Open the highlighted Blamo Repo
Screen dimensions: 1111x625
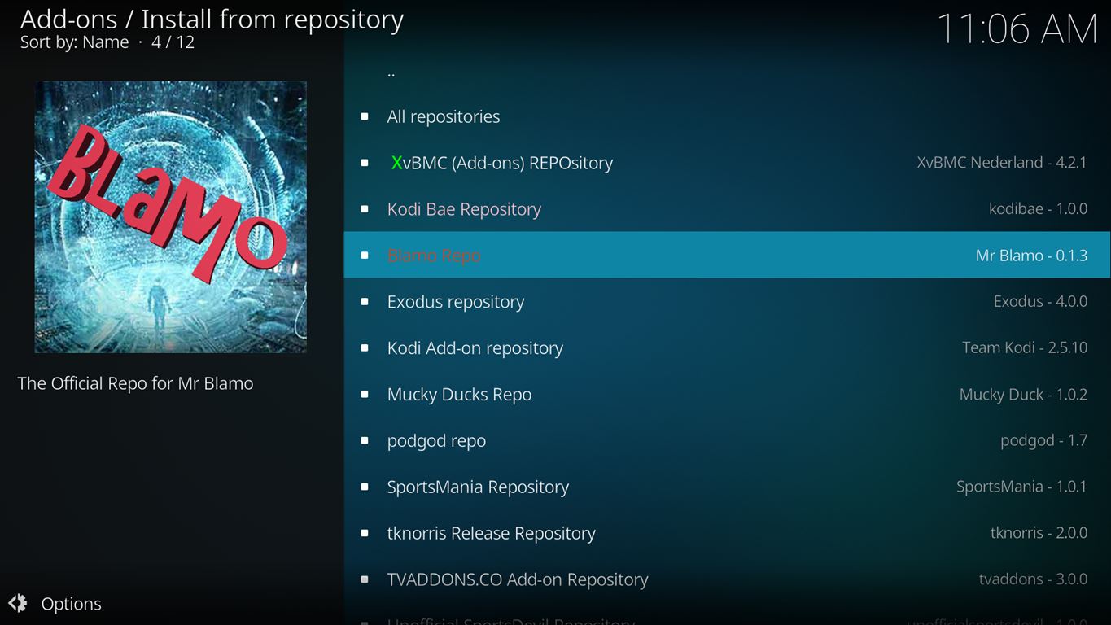pos(434,256)
